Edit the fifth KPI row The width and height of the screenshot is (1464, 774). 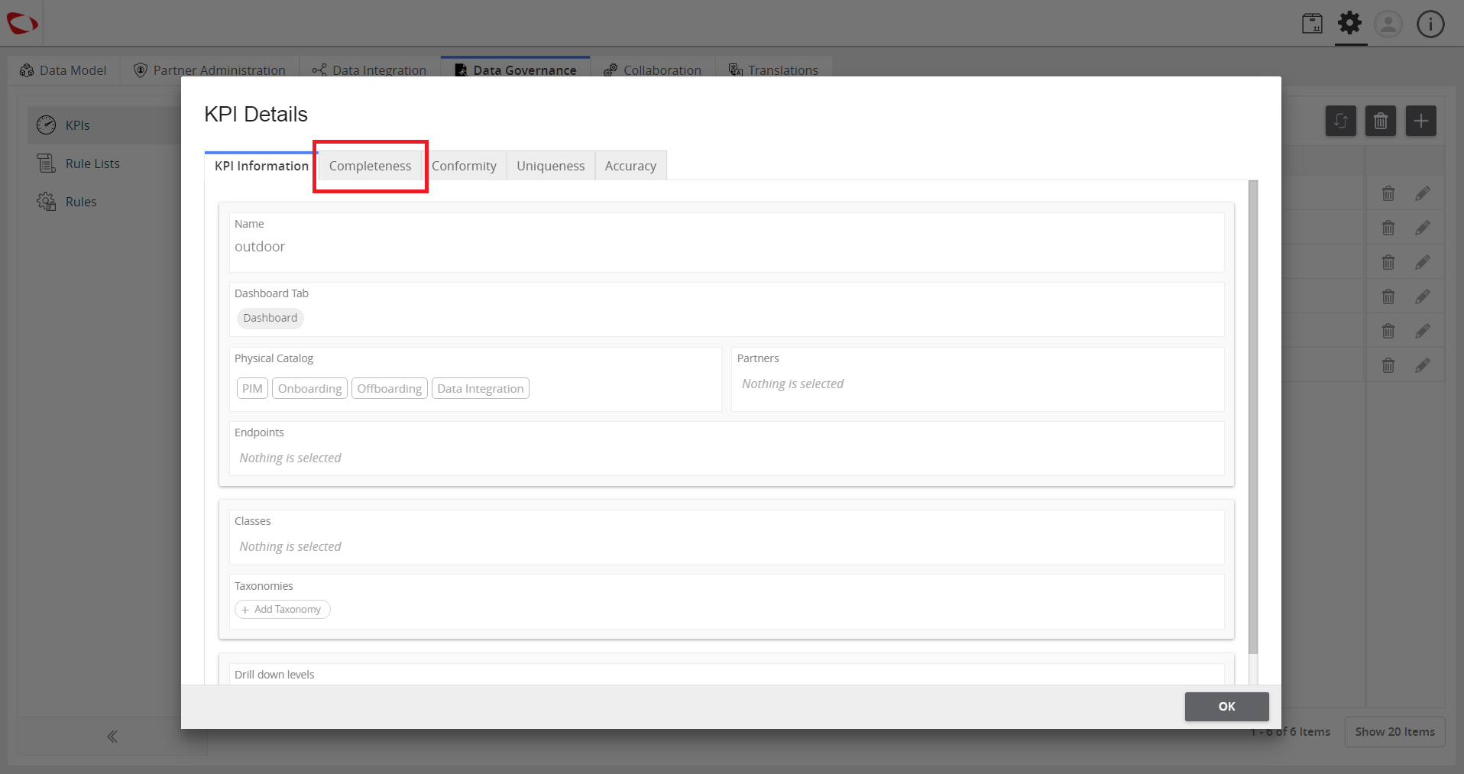pyautogui.click(x=1422, y=332)
